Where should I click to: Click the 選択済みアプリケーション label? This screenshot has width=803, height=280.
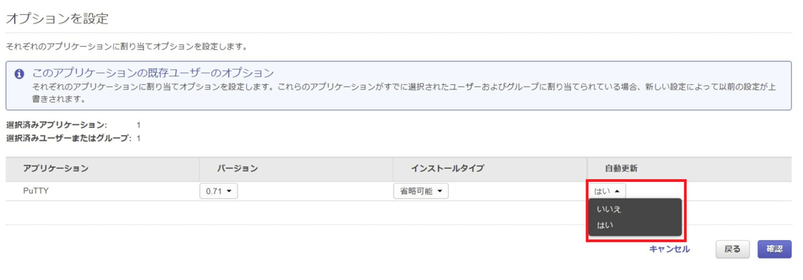(56, 125)
